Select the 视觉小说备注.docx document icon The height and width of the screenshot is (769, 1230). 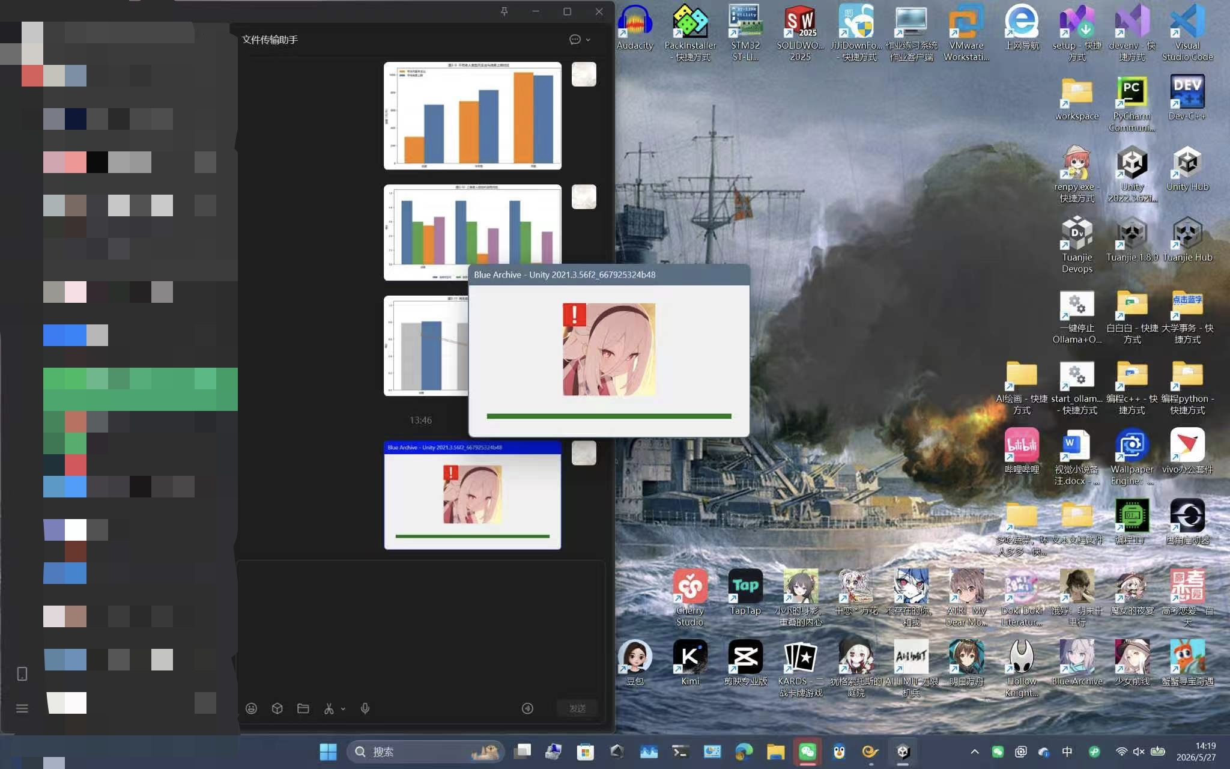click(x=1077, y=457)
